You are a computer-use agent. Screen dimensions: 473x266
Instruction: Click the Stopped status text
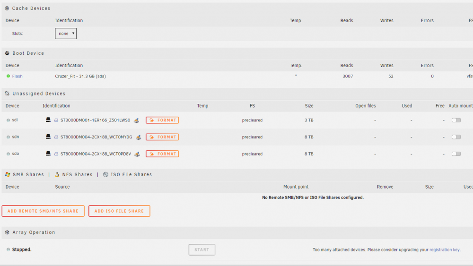22,250
